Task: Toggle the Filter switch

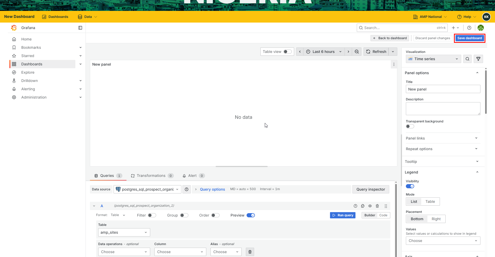Action: (152, 215)
